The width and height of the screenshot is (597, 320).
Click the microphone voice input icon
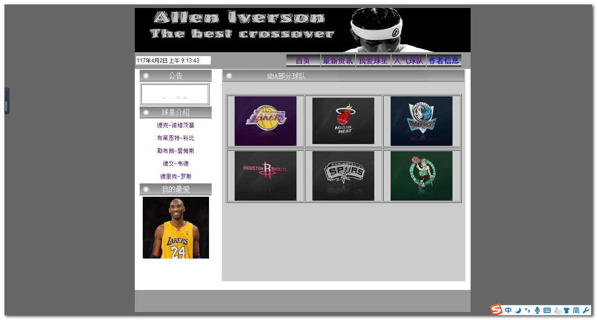(537, 310)
